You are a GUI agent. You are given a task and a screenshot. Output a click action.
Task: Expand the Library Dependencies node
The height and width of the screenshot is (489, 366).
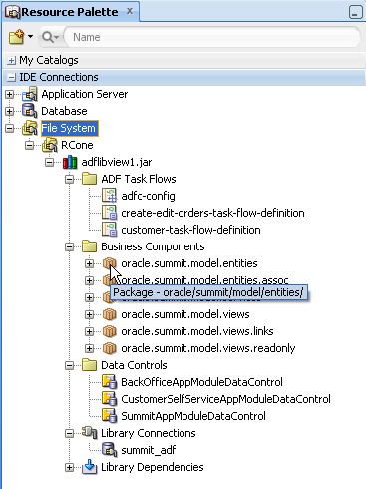(x=70, y=468)
